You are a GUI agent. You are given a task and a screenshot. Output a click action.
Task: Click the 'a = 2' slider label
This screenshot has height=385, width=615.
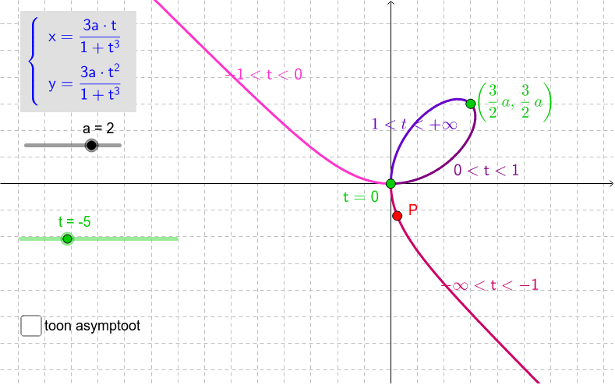(98, 128)
